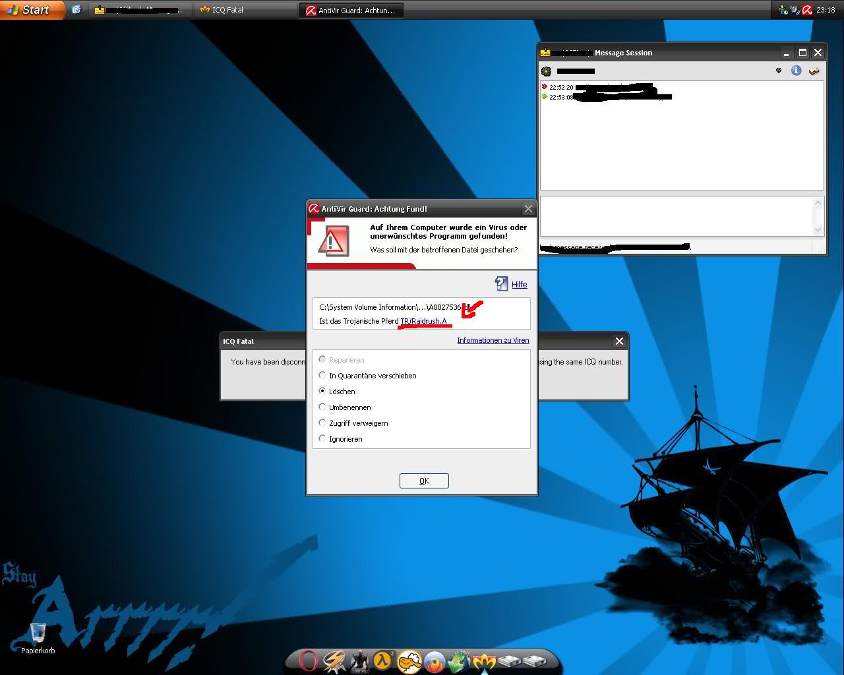Click the Hilfe question mark icon
844x675 pixels.
pyautogui.click(x=501, y=283)
